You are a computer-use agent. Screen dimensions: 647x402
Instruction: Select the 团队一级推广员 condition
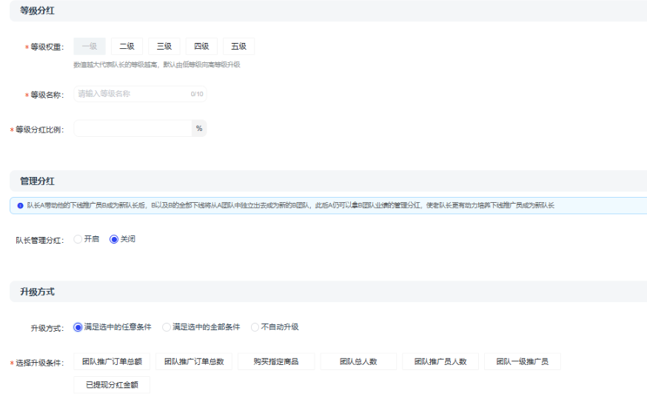(x=522, y=361)
